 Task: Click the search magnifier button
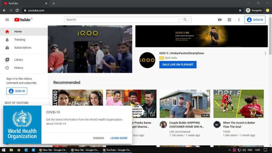coord(185,20)
